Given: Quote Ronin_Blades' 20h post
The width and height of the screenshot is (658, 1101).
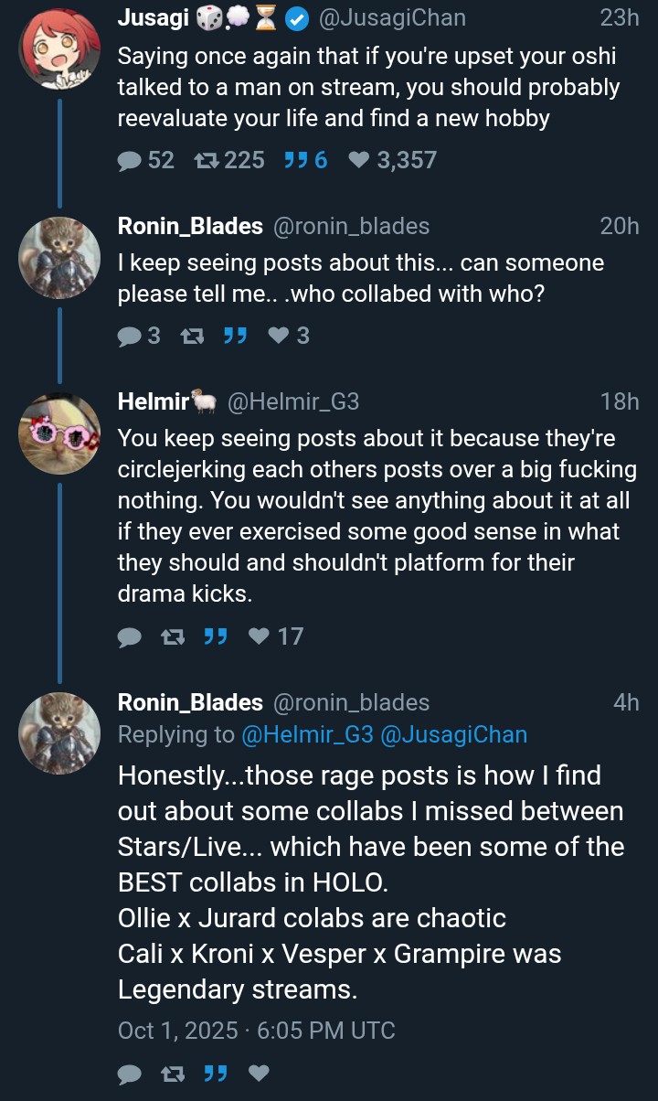Looking at the screenshot, I should (x=235, y=336).
